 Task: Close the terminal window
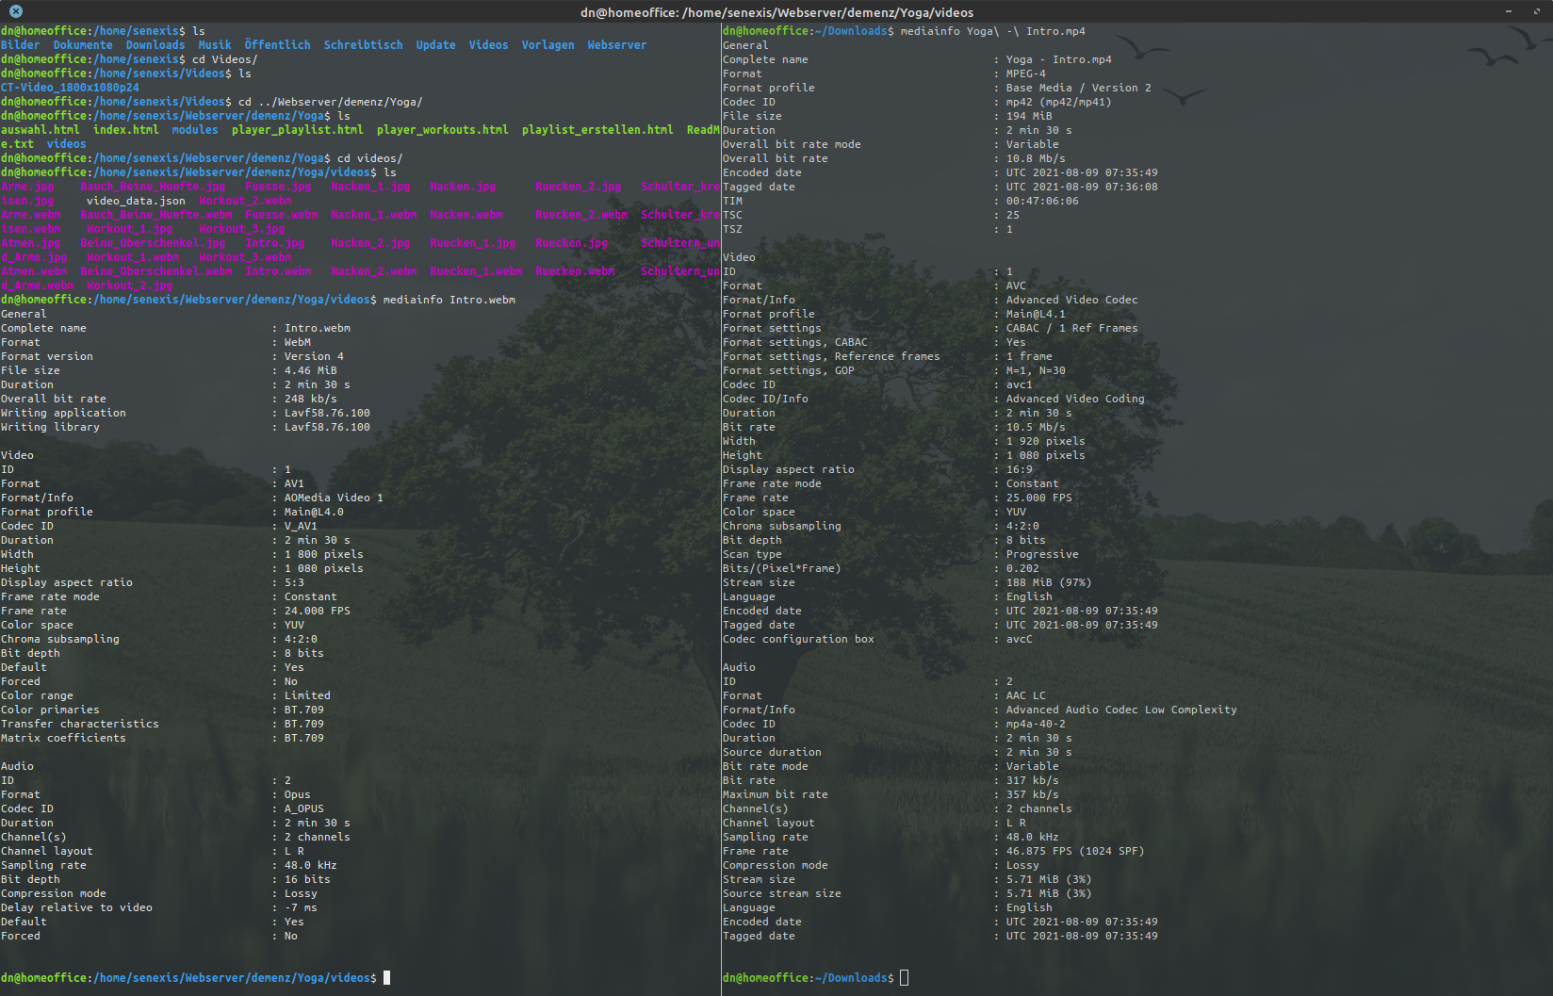[x=16, y=11]
